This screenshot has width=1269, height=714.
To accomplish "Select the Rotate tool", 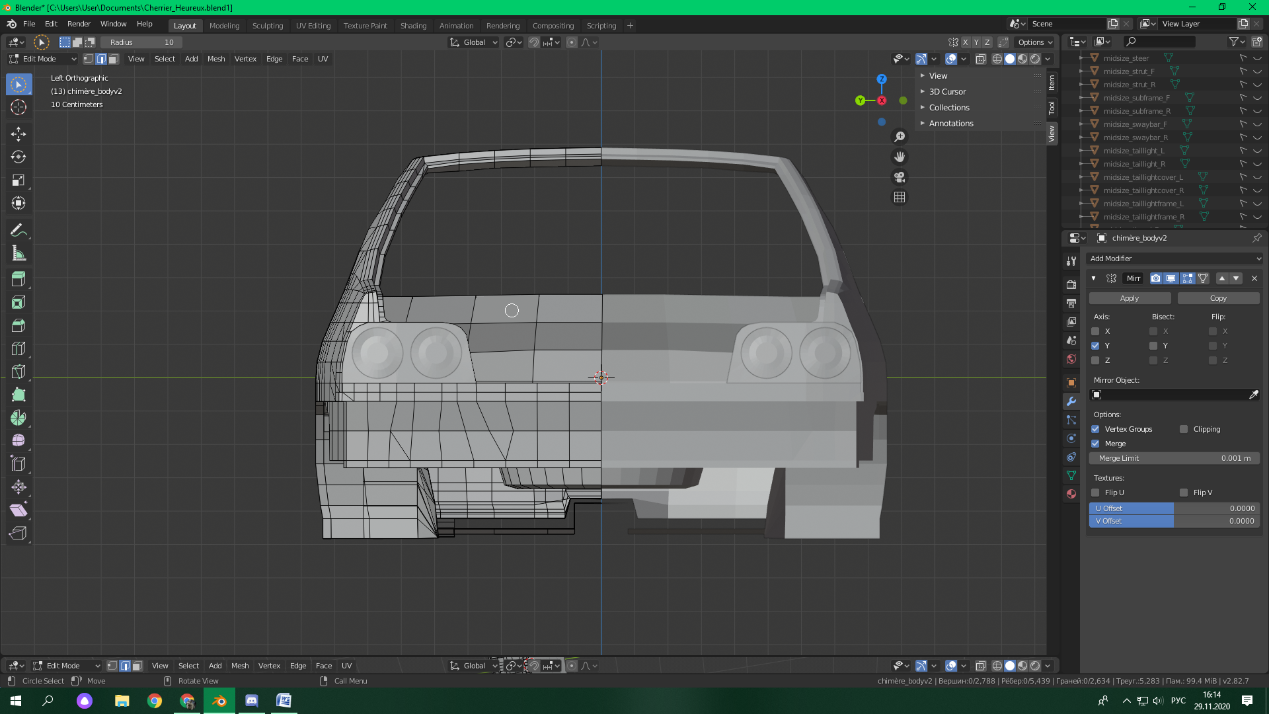I will [19, 157].
